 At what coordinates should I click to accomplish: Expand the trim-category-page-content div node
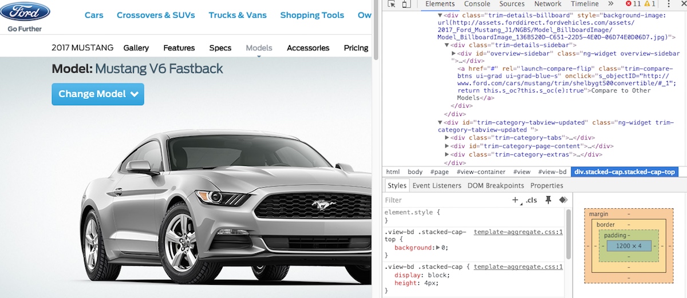coord(447,146)
